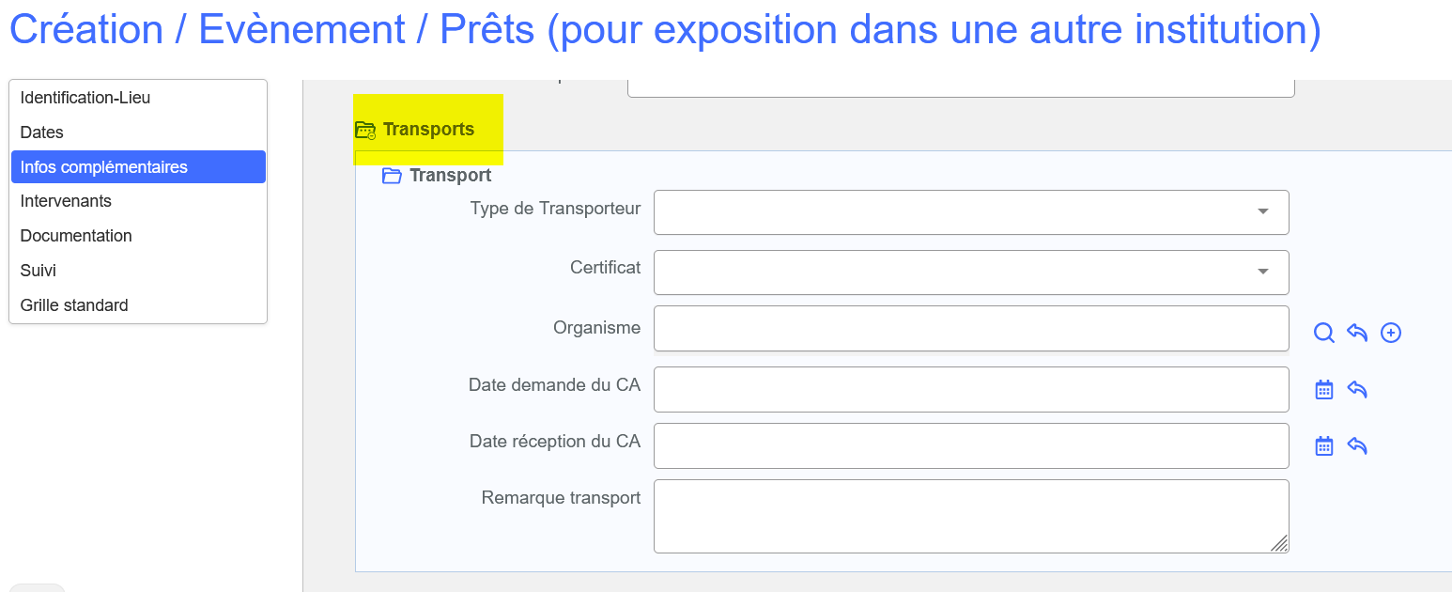Open the Certificat dropdown
The height and width of the screenshot is (592, 1452).
coord(971,273)
